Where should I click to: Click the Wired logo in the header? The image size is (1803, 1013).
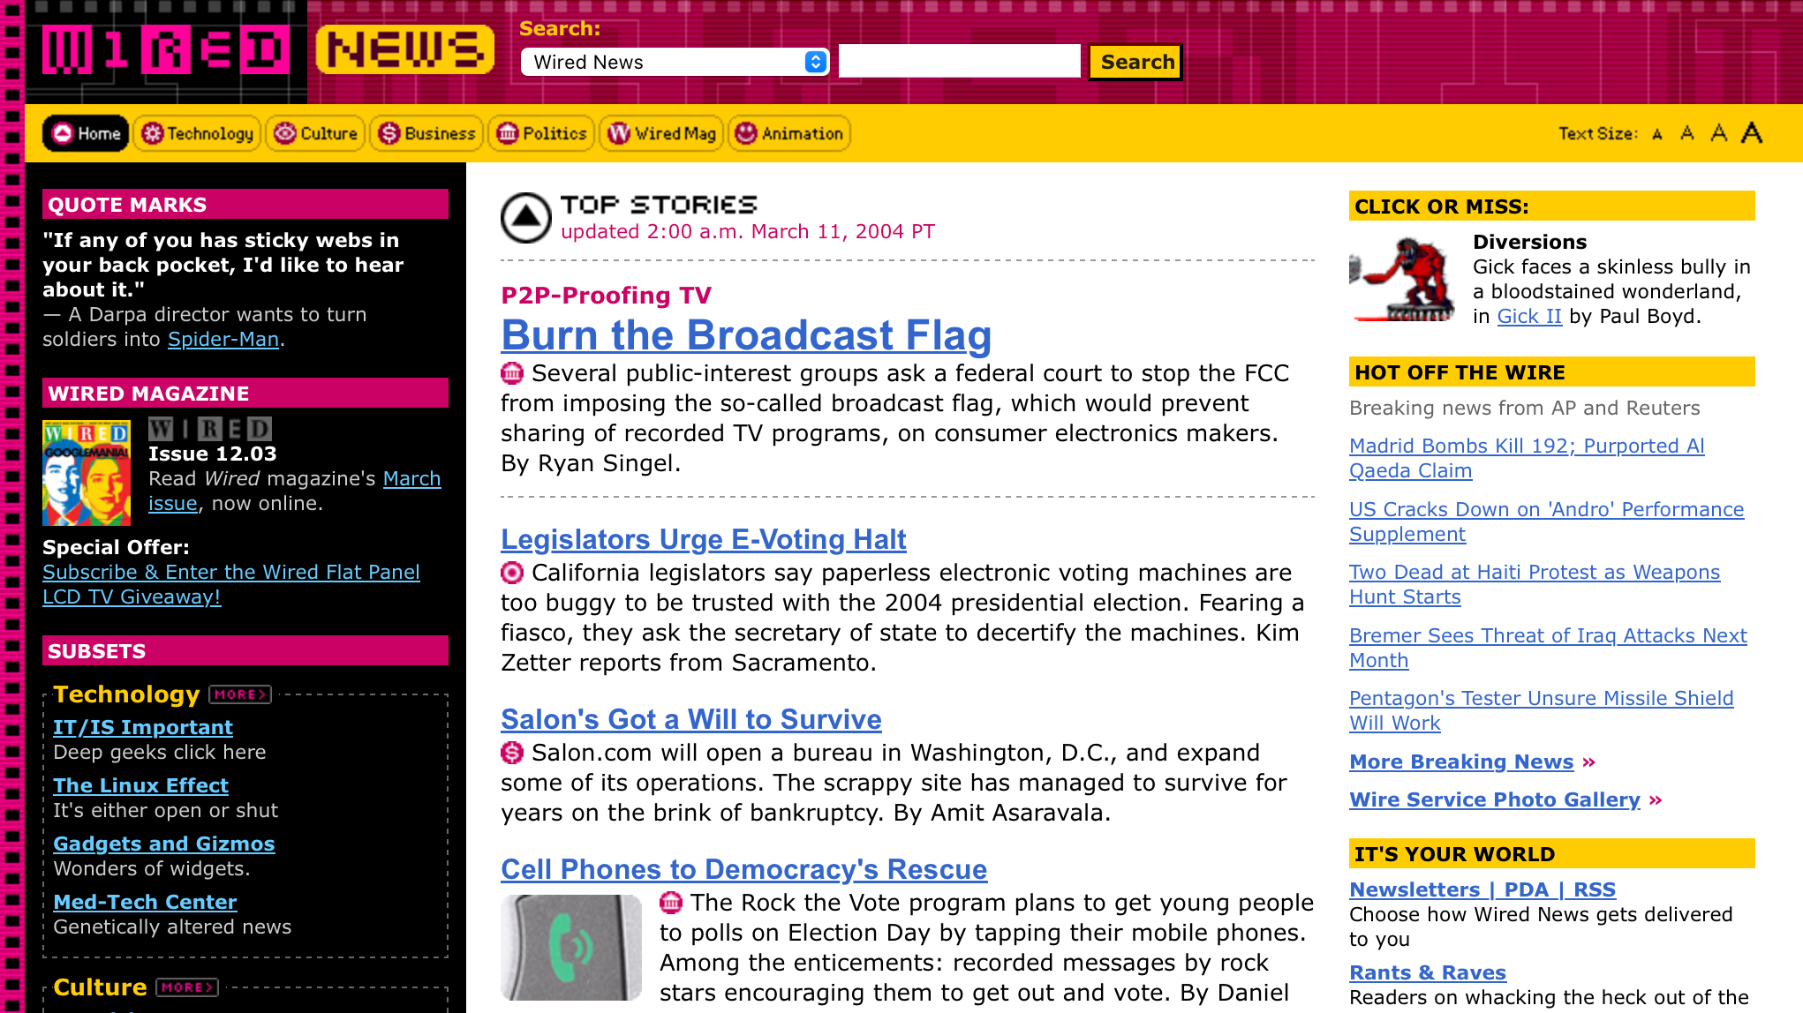[x=166, y=50]
